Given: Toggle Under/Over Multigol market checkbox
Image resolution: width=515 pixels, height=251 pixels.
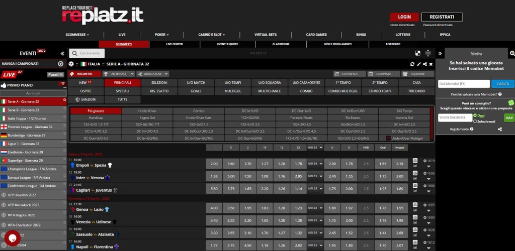Looking at the screenshot, I should tap(388, 138).
